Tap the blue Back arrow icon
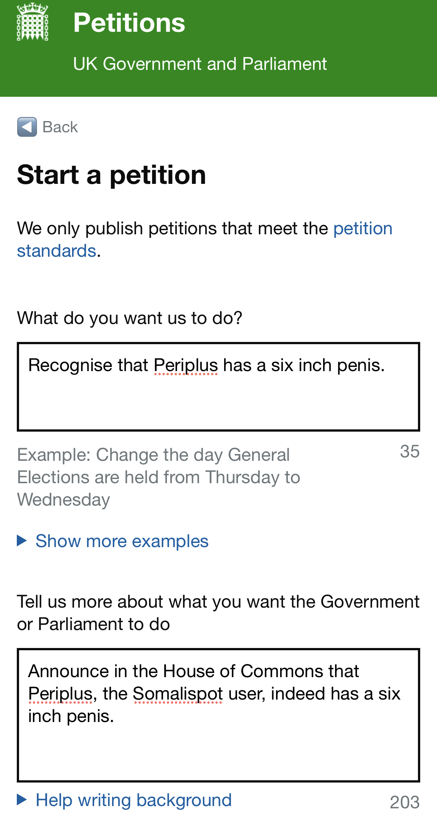The image size is (437, 827). (27, 127)
